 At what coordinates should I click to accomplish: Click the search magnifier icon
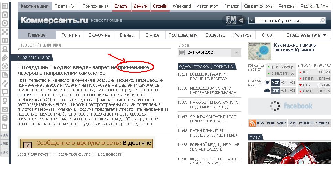[x=322, y=20]
